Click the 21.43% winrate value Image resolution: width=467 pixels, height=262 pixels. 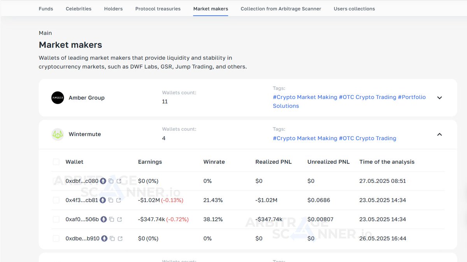tap(213, 200)
